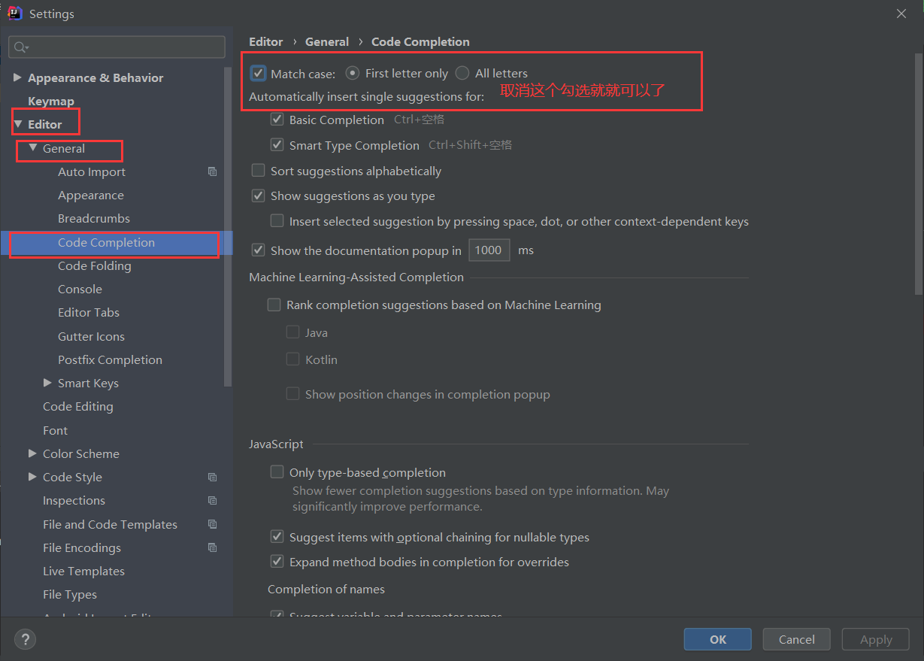
Task: Collapse the Editor tree node
Action: click(18, 124)
